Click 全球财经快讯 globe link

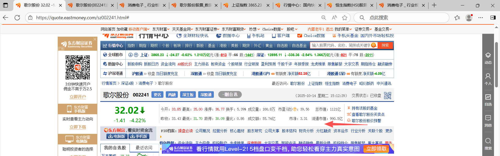click(x=192, y=36)
